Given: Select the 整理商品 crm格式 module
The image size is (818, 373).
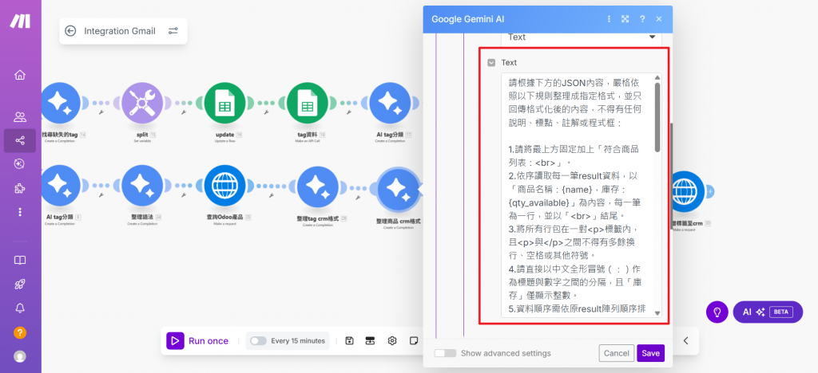Looking at the screenshot, I should 399,190.
